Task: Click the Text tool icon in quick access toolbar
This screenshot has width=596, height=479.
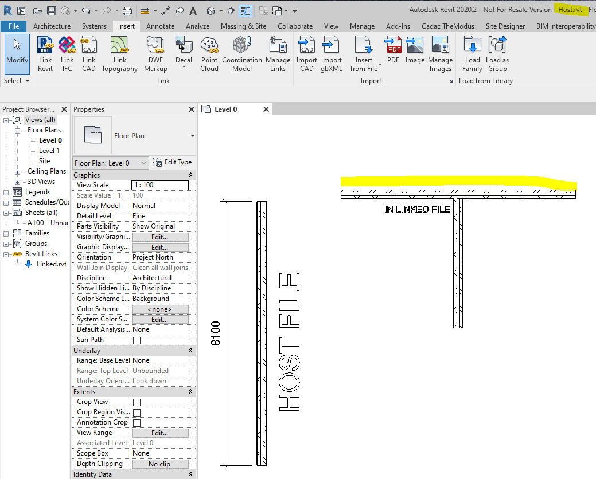Action: click(193, 11)
